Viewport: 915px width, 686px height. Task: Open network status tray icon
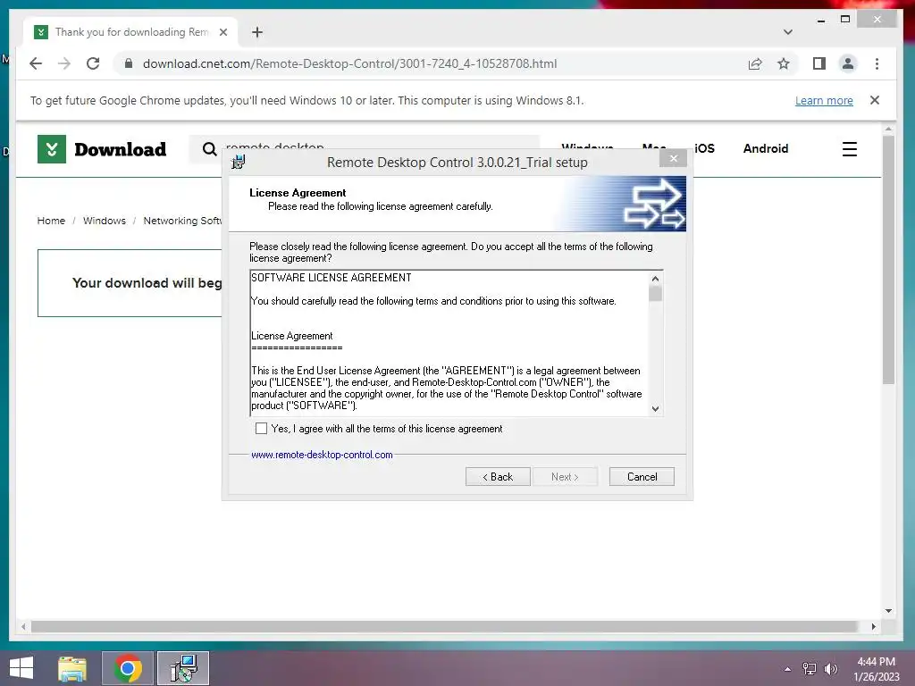tap(810, 669)
